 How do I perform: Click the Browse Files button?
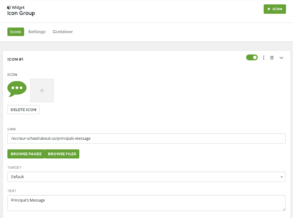[62, 154]
